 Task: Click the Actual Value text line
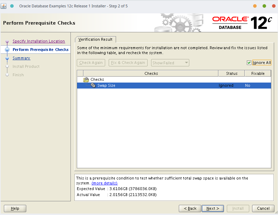117,195
